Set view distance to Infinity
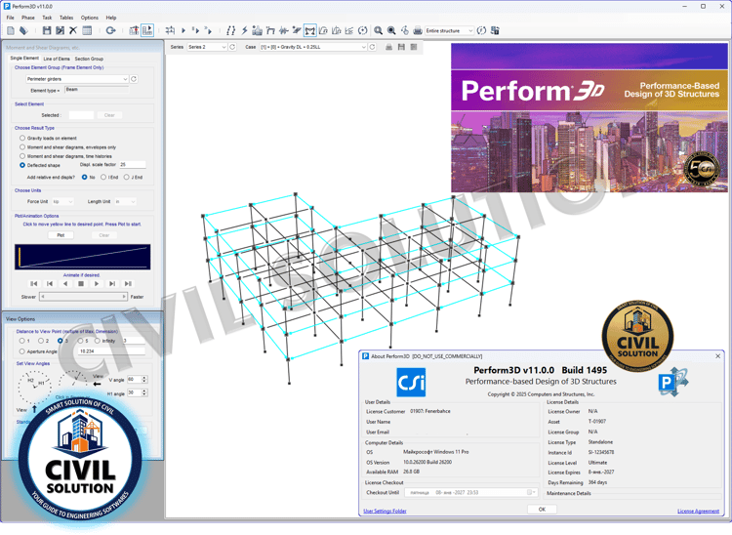 tap(97, 341)
